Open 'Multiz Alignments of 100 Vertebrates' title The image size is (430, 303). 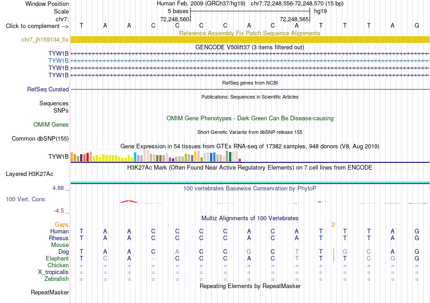pyautogui.click(x=250, y=218)
